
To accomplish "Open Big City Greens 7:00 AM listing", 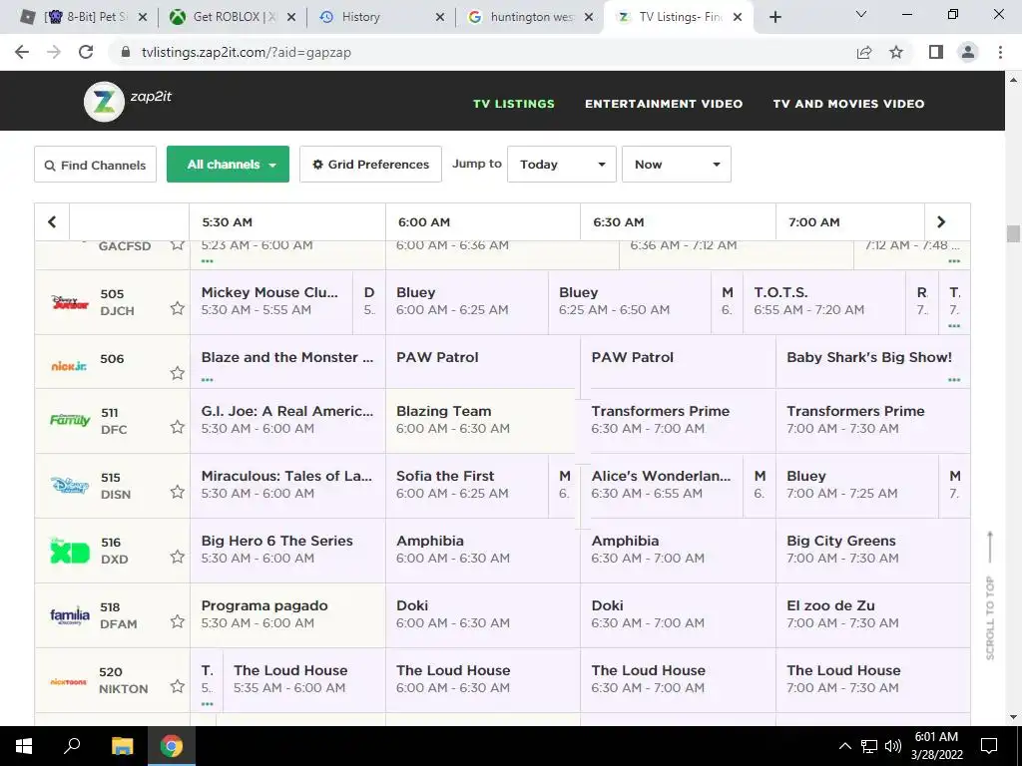I will 872,551.
